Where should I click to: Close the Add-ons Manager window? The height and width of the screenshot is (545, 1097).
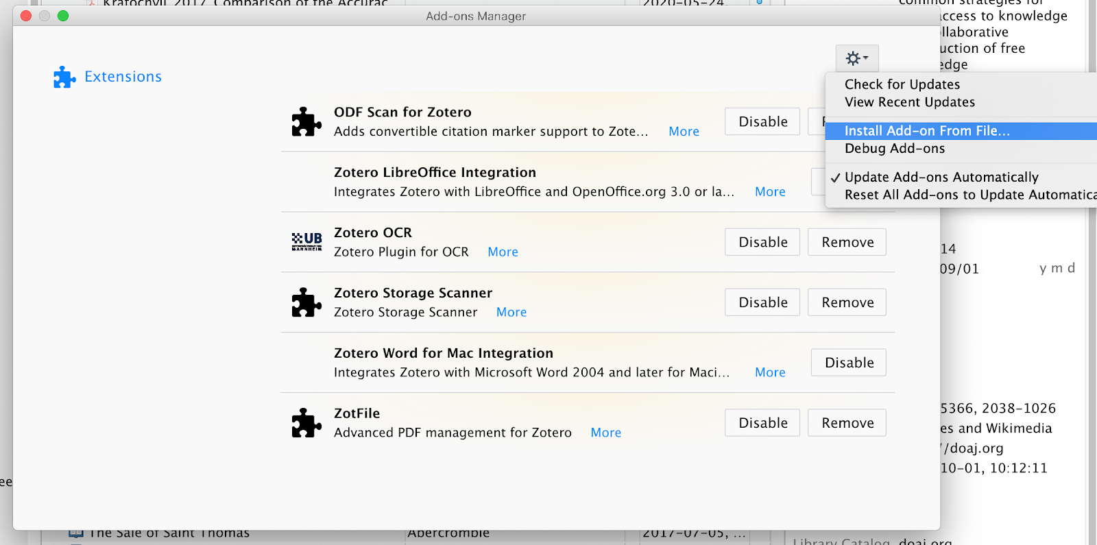(x=26, y=16)
